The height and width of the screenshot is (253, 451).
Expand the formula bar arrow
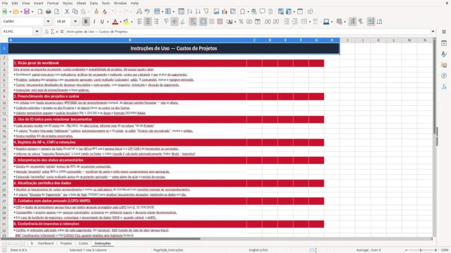[x=433, y=32]
